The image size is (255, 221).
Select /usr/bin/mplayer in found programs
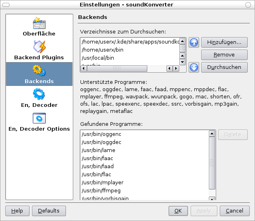click(x=144, y=182)
